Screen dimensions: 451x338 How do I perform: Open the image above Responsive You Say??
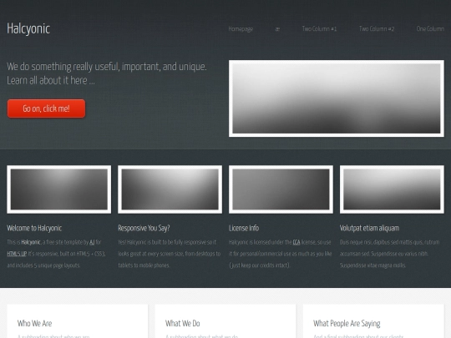pos(170,189)
